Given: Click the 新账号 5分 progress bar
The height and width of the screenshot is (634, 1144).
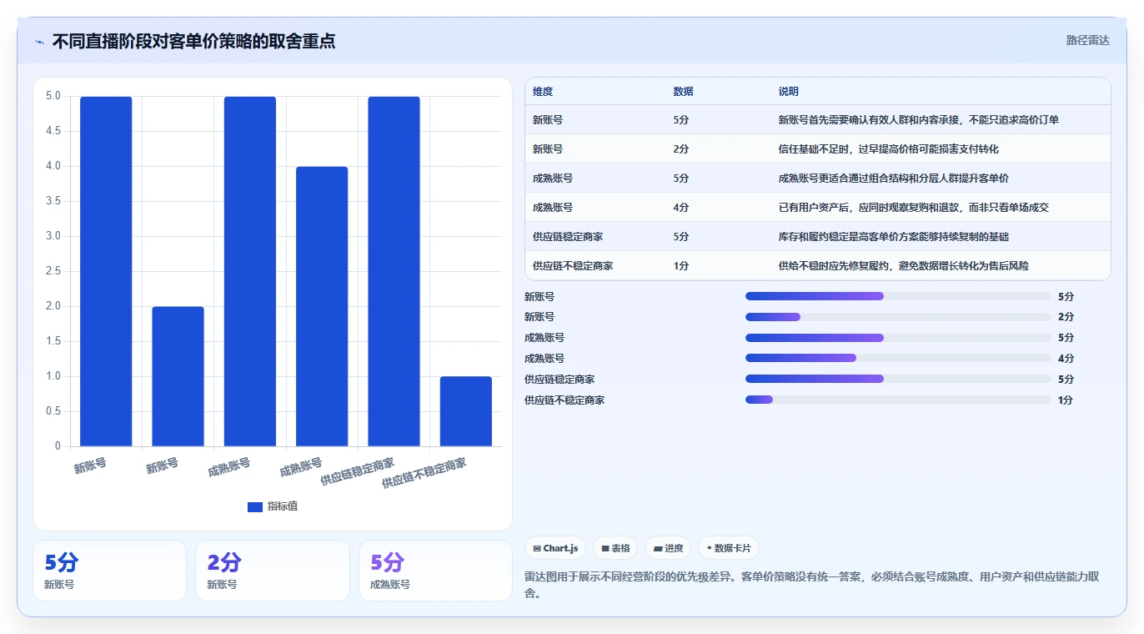Looking at the screenshot, I should [x=898, y=296].
